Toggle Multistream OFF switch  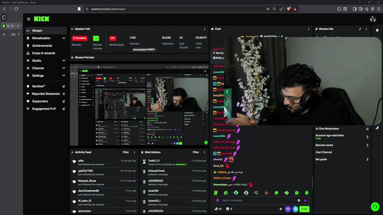coord(113,38)
